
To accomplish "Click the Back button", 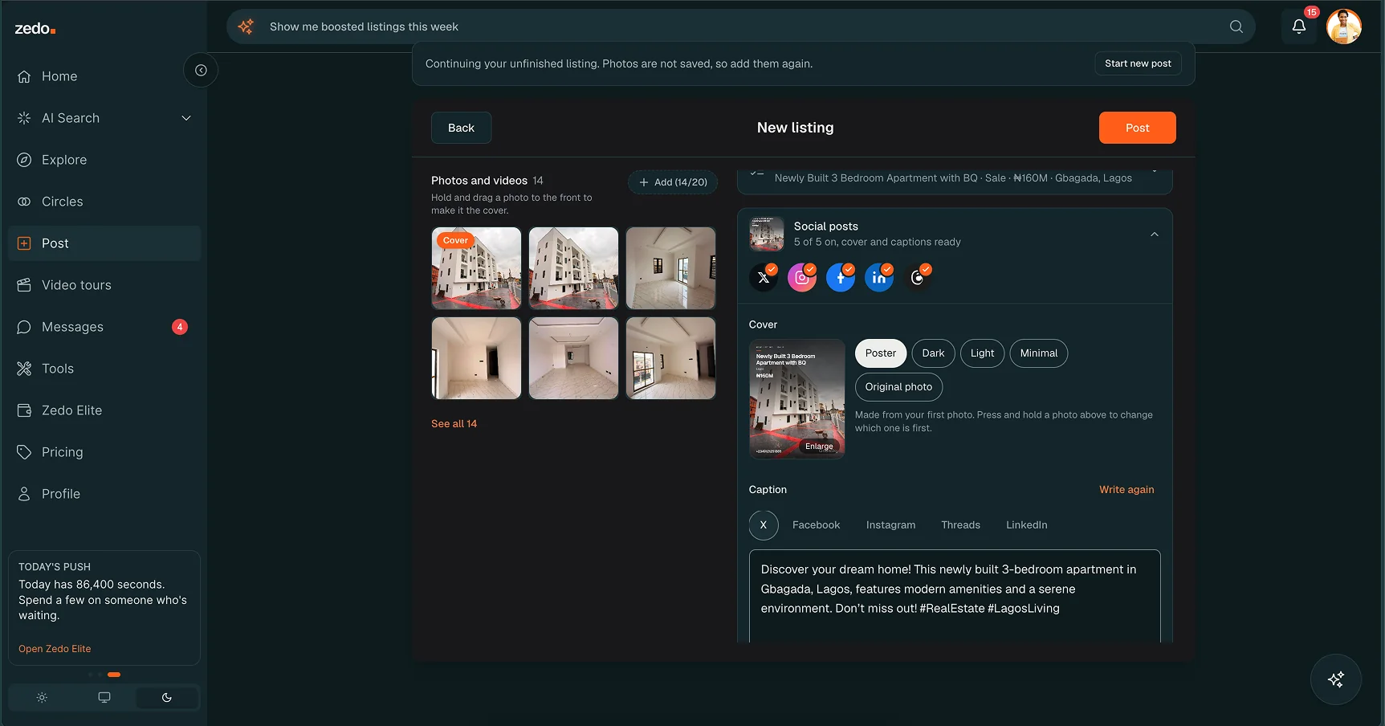I will point(461,128).
